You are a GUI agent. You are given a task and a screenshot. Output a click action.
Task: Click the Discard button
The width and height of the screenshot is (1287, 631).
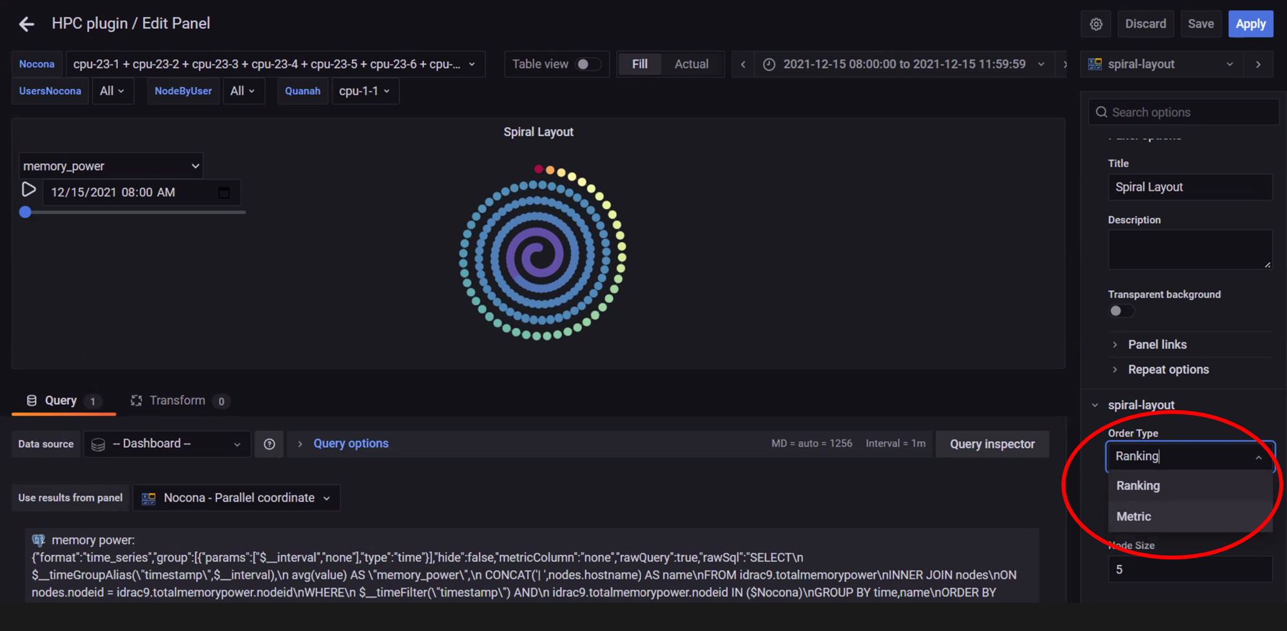point(1145,24)
